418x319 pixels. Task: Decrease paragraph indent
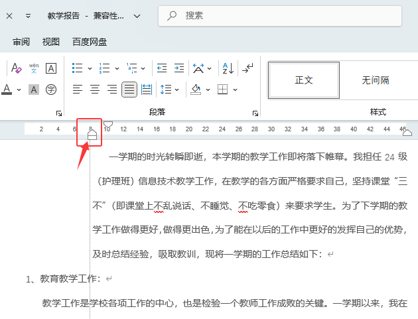click(162, 68)
